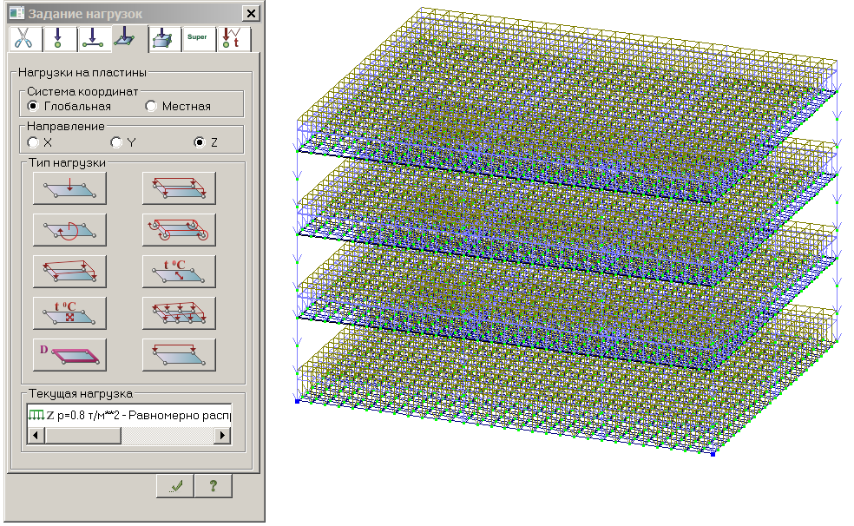Choose distributed load along grid lines type

[x=179, y=313]
